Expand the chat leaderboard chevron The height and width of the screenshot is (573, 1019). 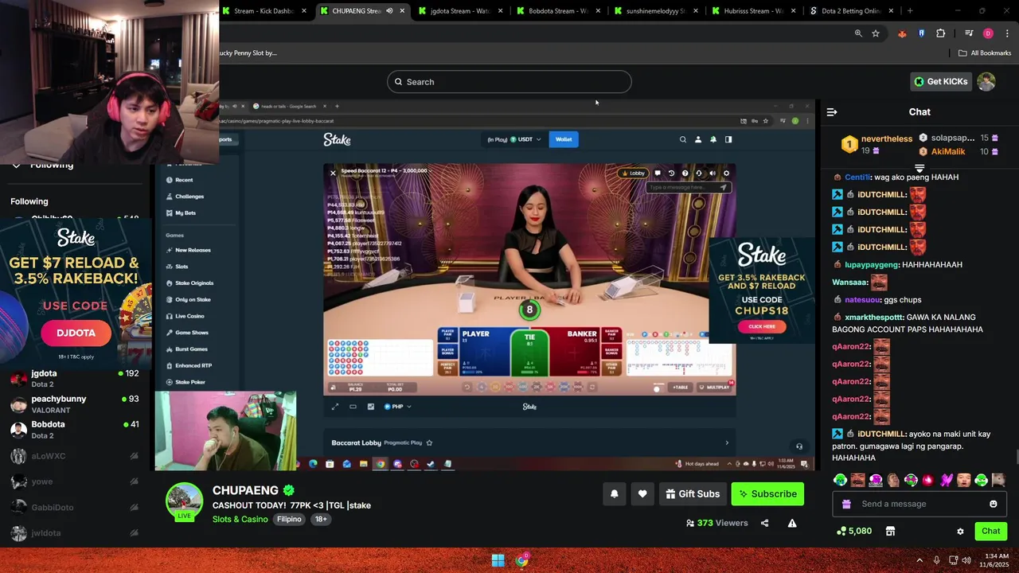919,168
